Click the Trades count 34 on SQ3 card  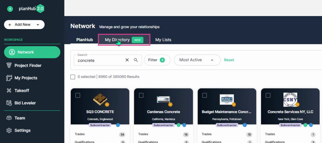(x=122, y=135)
